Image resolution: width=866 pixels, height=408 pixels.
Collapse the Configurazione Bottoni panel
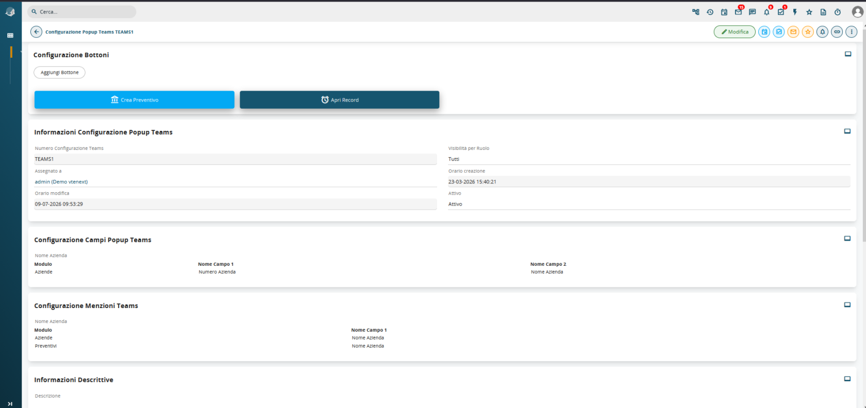tap(848, 54)
